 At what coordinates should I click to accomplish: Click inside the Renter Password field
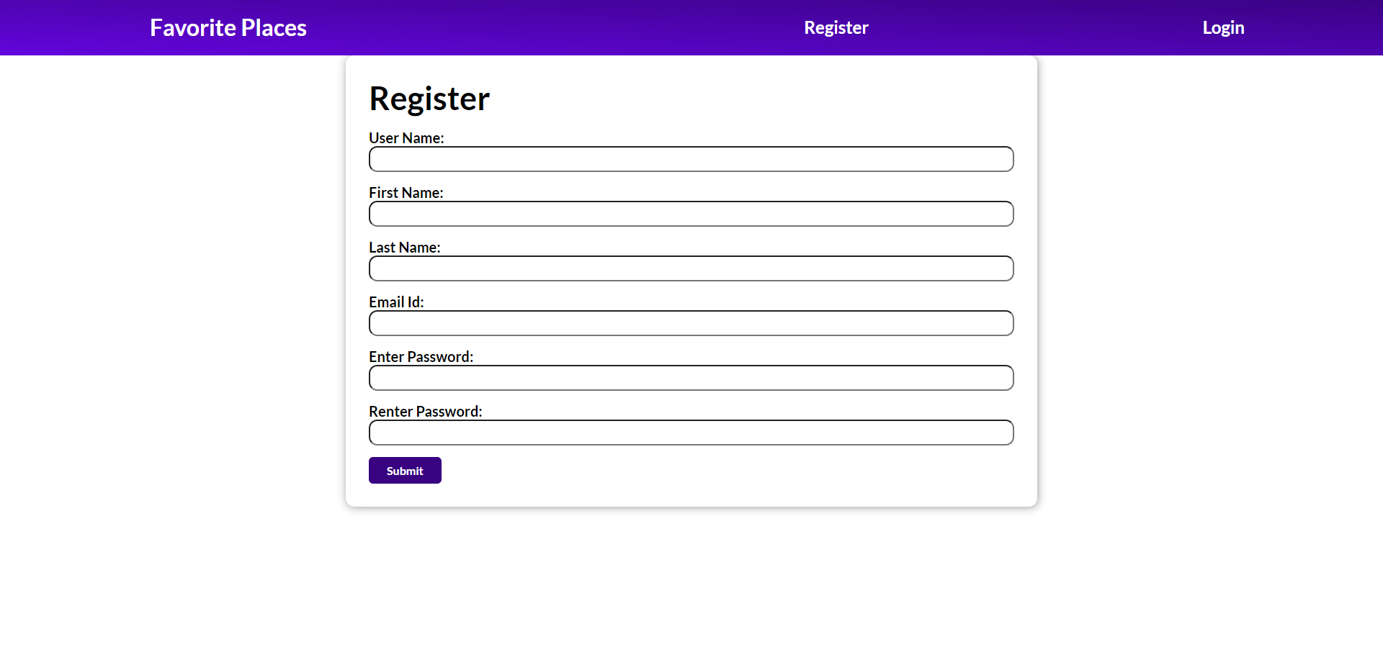click(x=691, y=433)
